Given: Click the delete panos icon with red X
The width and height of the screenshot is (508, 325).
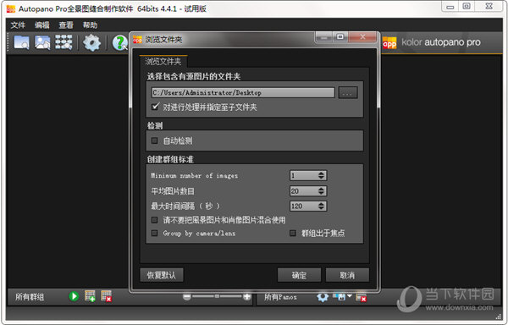Looking at the screenshot, I should coord(361,296).
